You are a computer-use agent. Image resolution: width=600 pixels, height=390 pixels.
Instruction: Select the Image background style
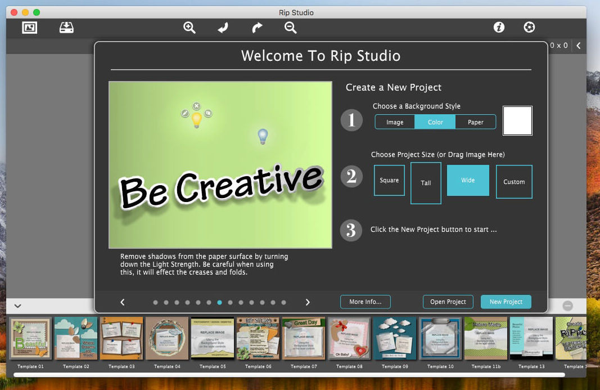(395, 122)
